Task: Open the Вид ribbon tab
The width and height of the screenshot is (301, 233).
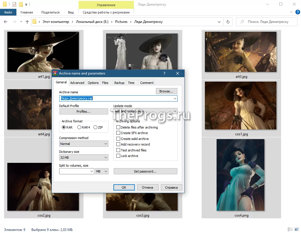Action: [x=71, y=12]
